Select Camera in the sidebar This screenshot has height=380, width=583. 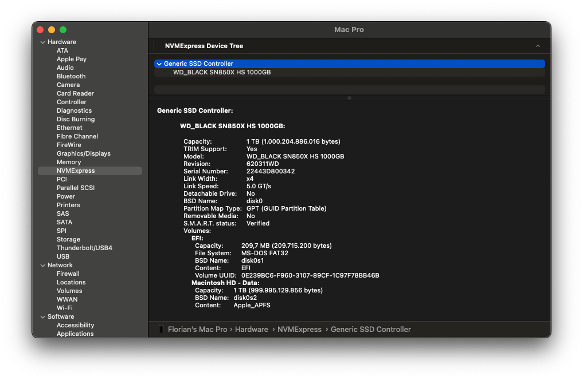(x=68, y=85)
